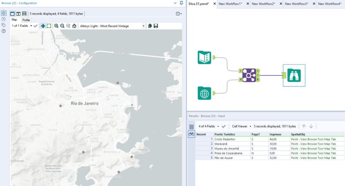Select the Text Input tool on canvas
This screenshot has height=186, width=345.
coord(205,58)
